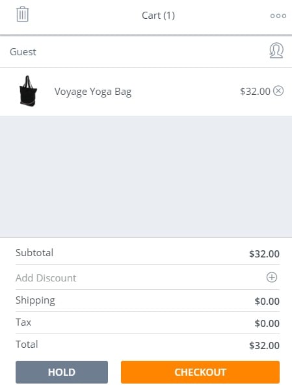Select the customer profile icon
Image resolution: width=292 pixels, height=392 pixels.
(x=276, y=50)
